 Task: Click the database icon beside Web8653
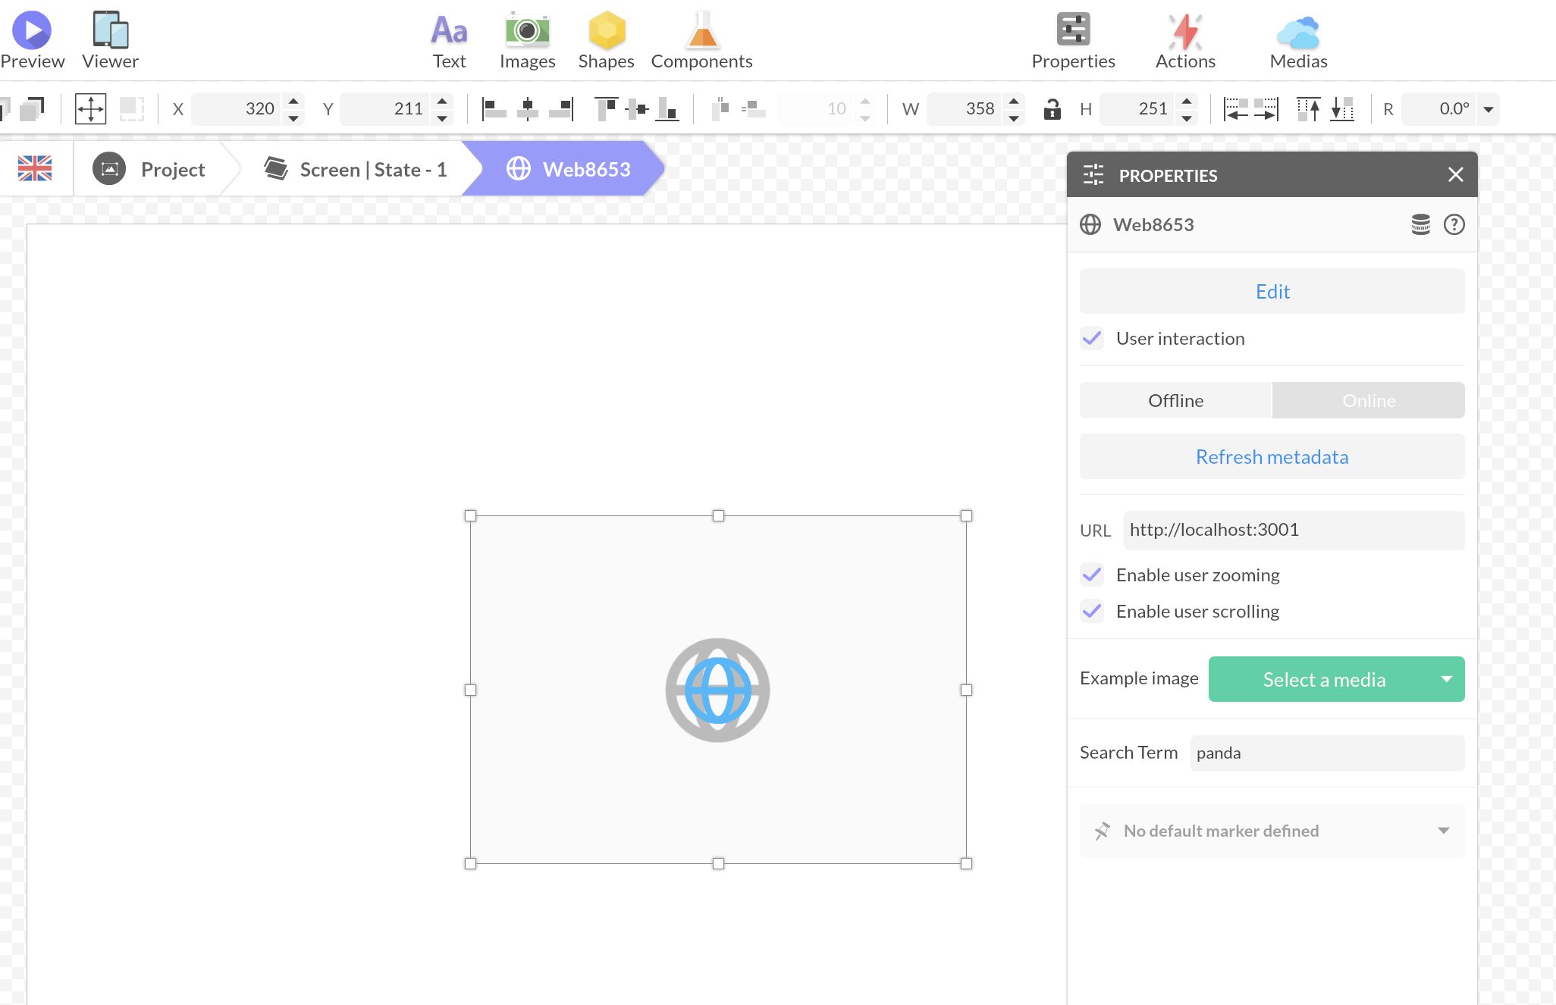[x=1420, y=224]
